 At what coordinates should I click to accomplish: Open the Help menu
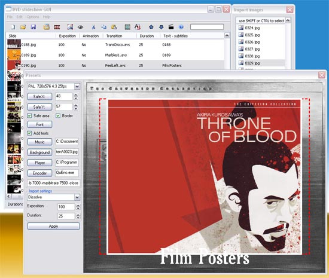(x=47, y=17)
